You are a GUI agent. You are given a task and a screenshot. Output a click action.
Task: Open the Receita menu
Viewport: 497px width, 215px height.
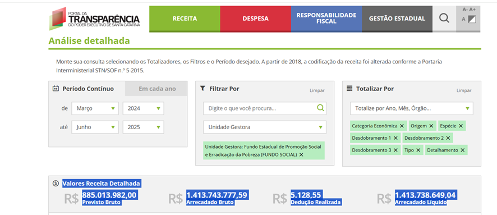coord(185,19)
